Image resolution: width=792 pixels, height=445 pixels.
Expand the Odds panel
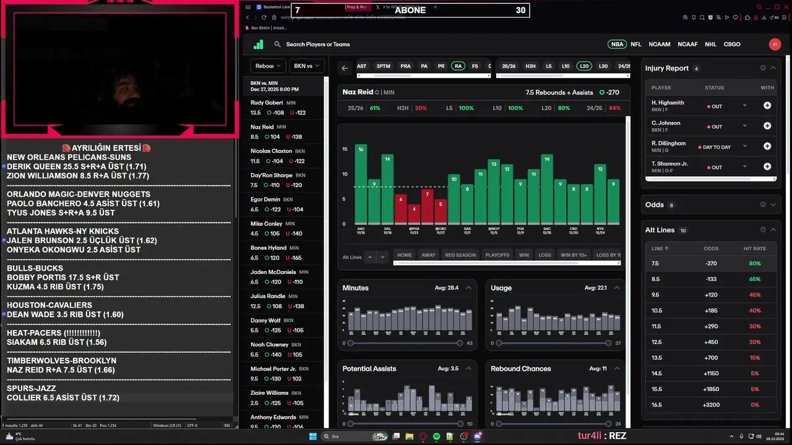pyautogui.click(x=773, y=205)
